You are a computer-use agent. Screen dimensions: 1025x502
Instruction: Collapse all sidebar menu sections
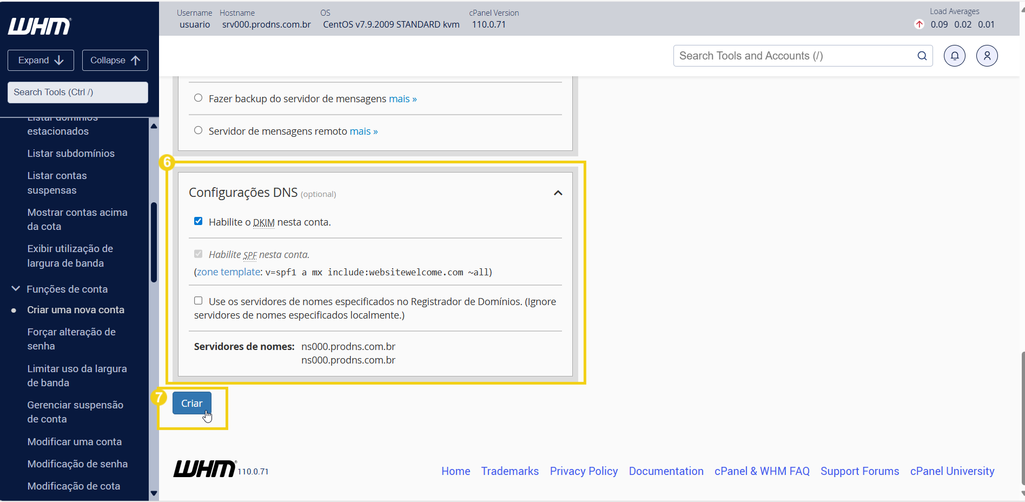tap(115, 60)
